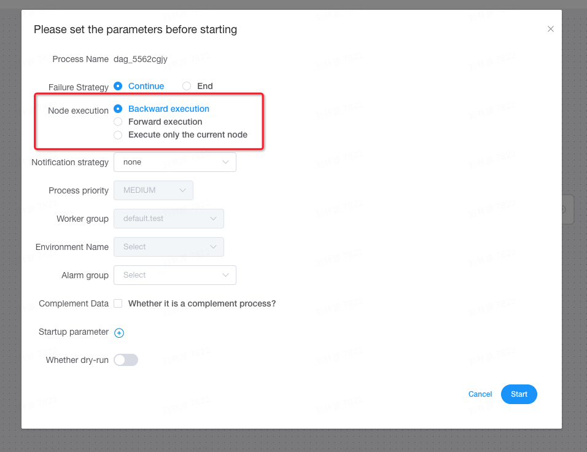Viewport: 587px width, 452px height.
Task: Choose Execute only the current node
Action: point(117,134)
